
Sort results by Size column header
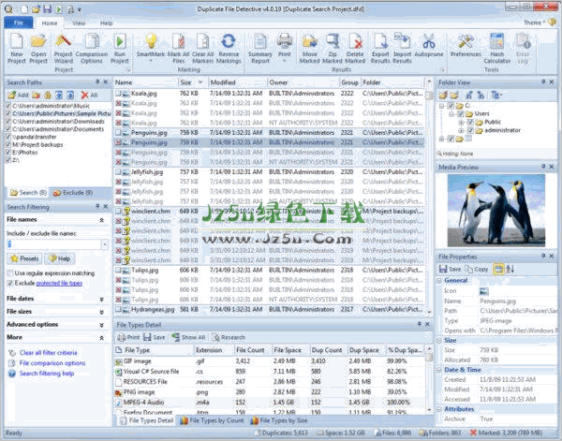coord(191,82)
